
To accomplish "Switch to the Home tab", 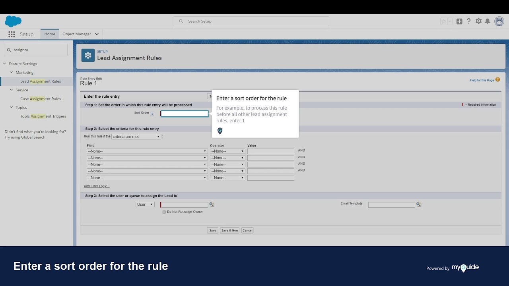I will click(50, 34).
